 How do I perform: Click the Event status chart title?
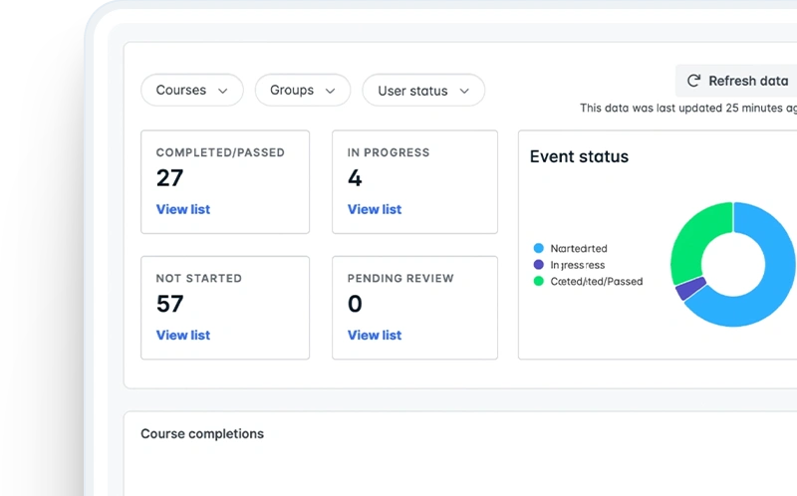579,156
